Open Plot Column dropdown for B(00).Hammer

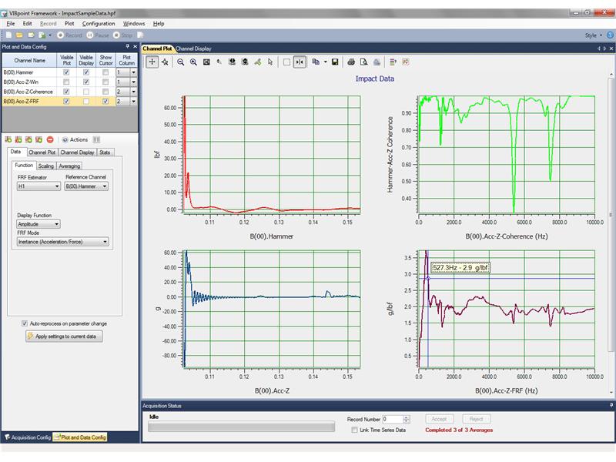click(x=133, y=72)
